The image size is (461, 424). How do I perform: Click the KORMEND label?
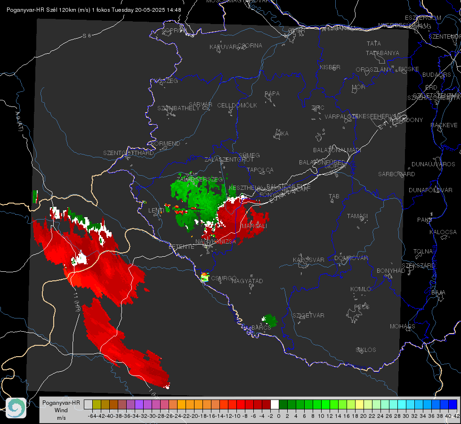pyautogui.click(x=165, y=144)
